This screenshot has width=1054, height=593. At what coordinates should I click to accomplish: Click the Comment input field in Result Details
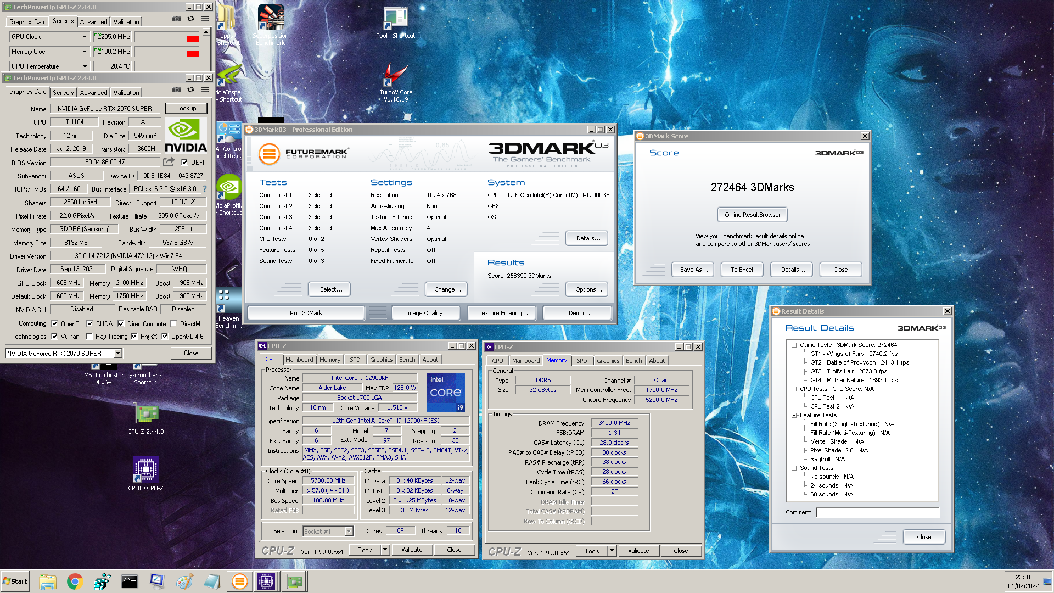pos(877,512)
